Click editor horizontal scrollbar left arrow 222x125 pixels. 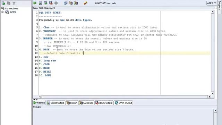(40, 97)
